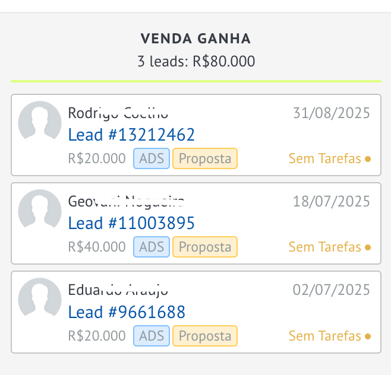Click the 31/08/2025 date on first card

pyautogui.click(x=331, y=113)
